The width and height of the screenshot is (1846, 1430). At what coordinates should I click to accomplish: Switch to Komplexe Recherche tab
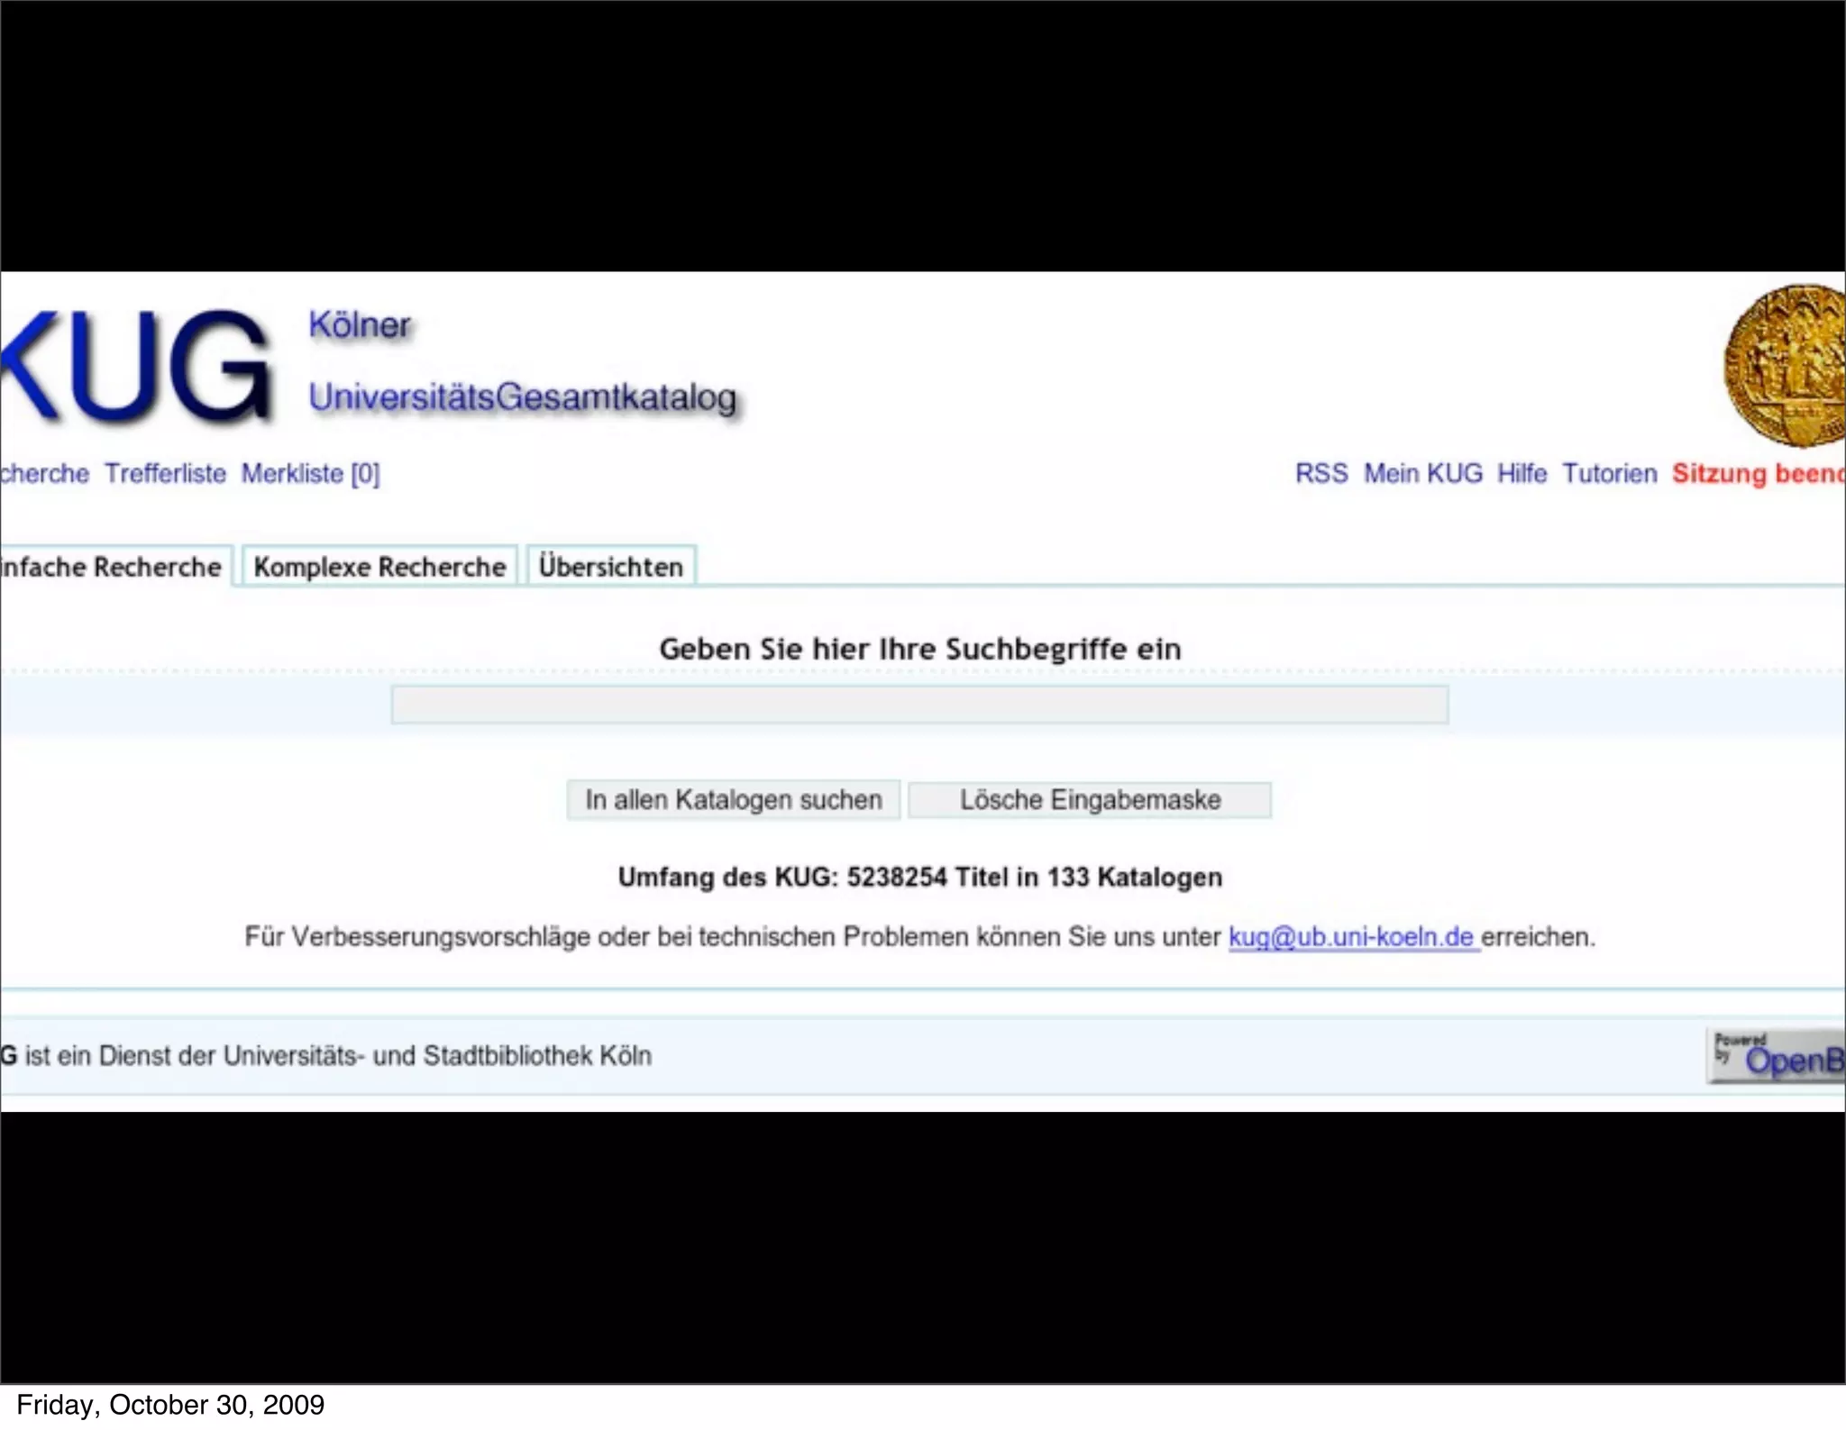coord(379,567)
